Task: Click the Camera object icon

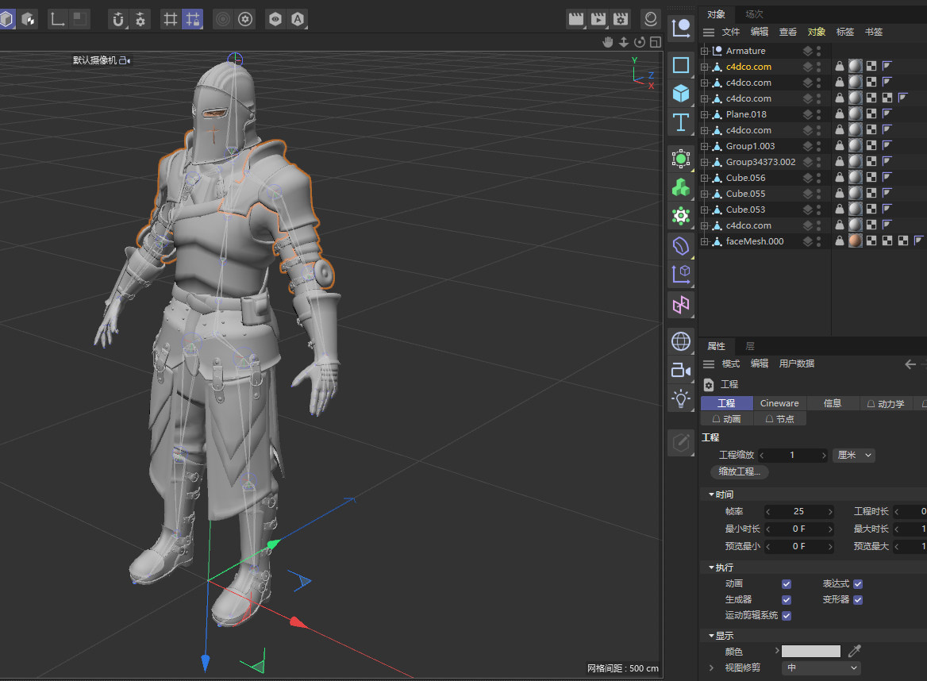Action: pos(680,370)
